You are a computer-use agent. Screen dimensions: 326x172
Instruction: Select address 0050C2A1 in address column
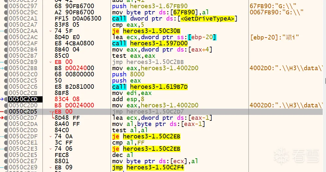coord(23,19)
